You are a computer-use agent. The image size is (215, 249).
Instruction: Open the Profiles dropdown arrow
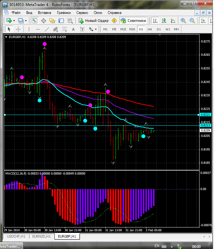point(26,21)
